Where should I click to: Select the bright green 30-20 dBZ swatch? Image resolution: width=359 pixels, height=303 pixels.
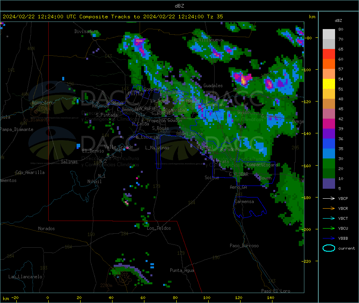[x=329, y=163]
